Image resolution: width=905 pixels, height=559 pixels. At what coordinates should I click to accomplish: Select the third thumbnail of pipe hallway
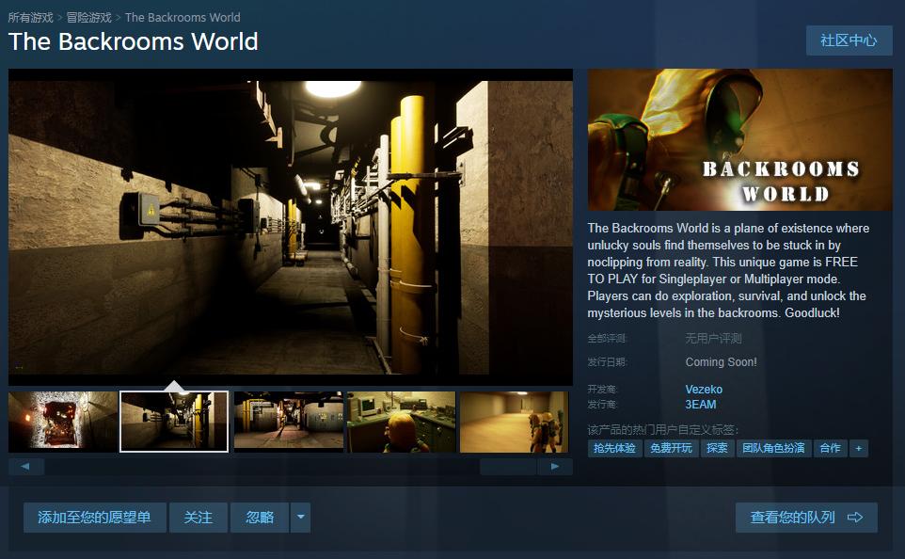tap(288, 422)
